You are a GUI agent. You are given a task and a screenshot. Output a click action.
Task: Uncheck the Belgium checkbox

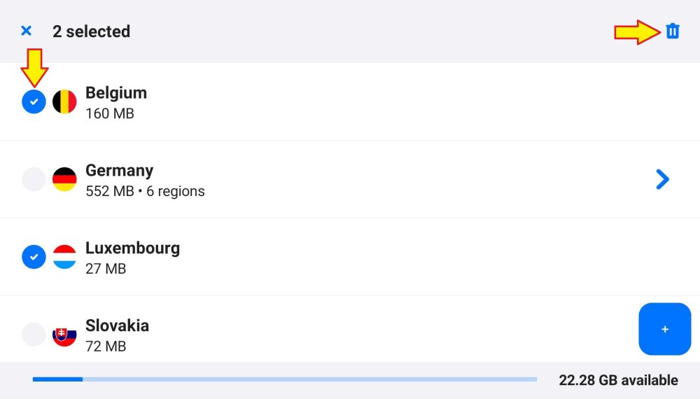(34, 102)
